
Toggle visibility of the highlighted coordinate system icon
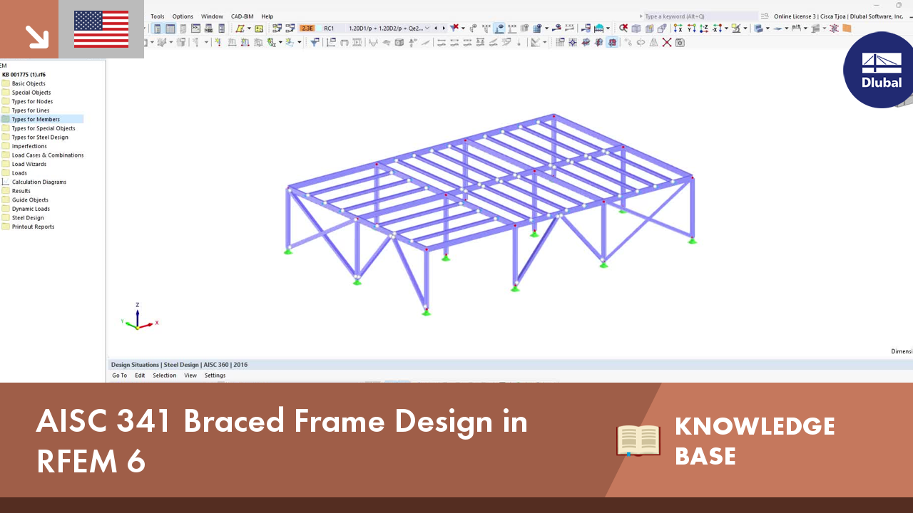coord(611,41)
